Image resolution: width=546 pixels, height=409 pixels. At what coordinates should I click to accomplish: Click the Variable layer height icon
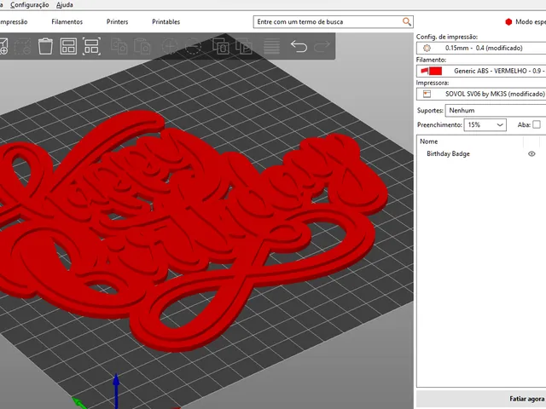271,46
